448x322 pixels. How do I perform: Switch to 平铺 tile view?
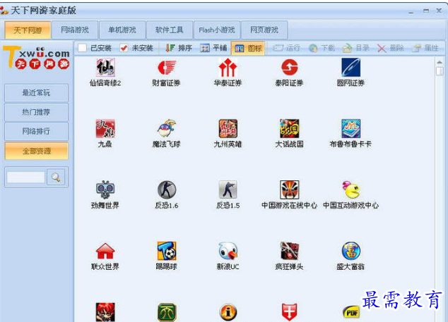(x=213, y=48)
